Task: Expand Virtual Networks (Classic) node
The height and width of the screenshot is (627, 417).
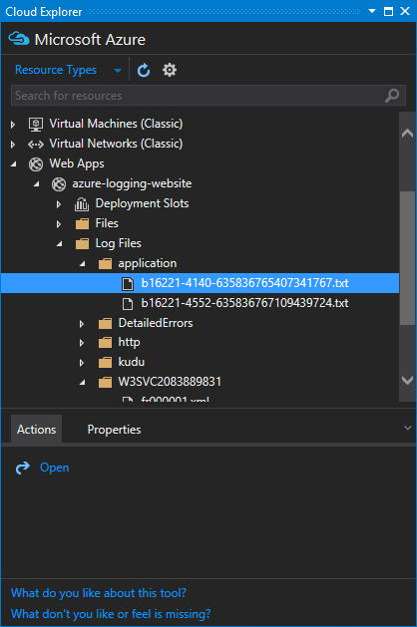Action: (x=13, y=145)
